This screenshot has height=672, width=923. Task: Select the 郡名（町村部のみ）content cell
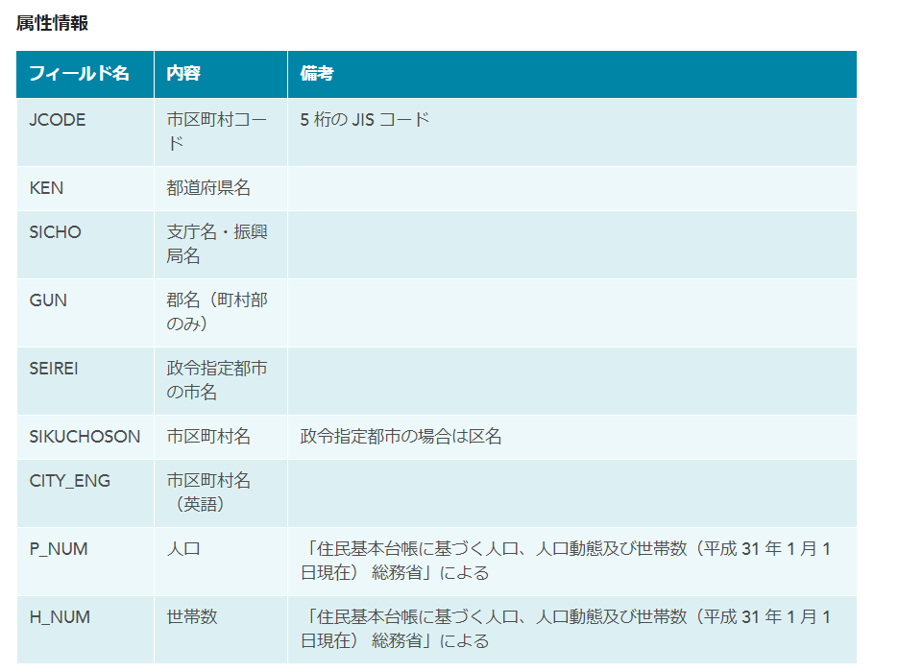[221, 313]
